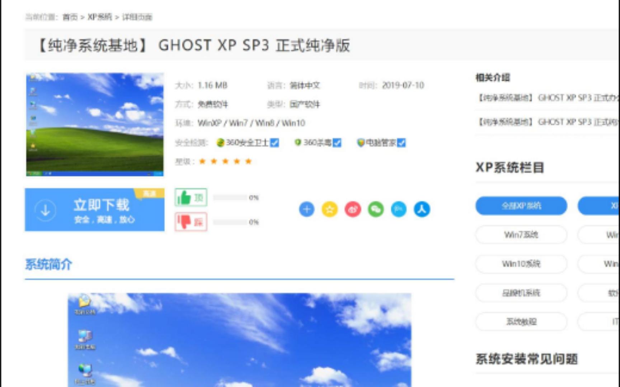Click the 免费软件 value

pos(213,104)
